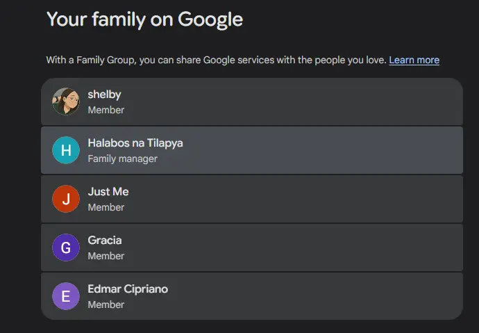479x333 pixels.
Task: Click the teal H avatar icon
Action: (66, 150)
